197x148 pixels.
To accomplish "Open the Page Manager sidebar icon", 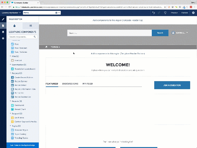I will pos(3,32).
